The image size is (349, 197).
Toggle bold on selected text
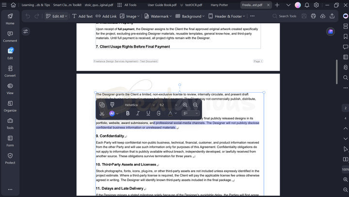point(128,114)
